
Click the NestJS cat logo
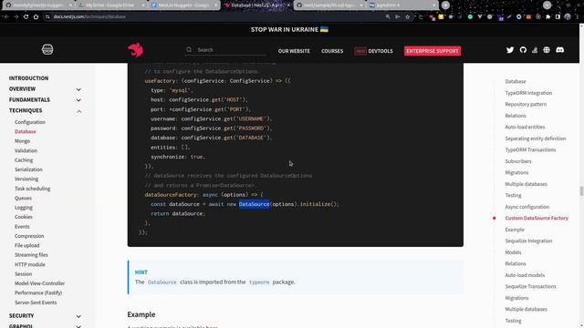point(136,50)
